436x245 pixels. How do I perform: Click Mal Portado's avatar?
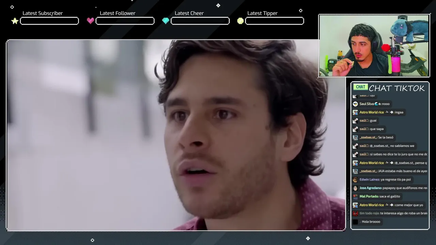coord(355,196)
